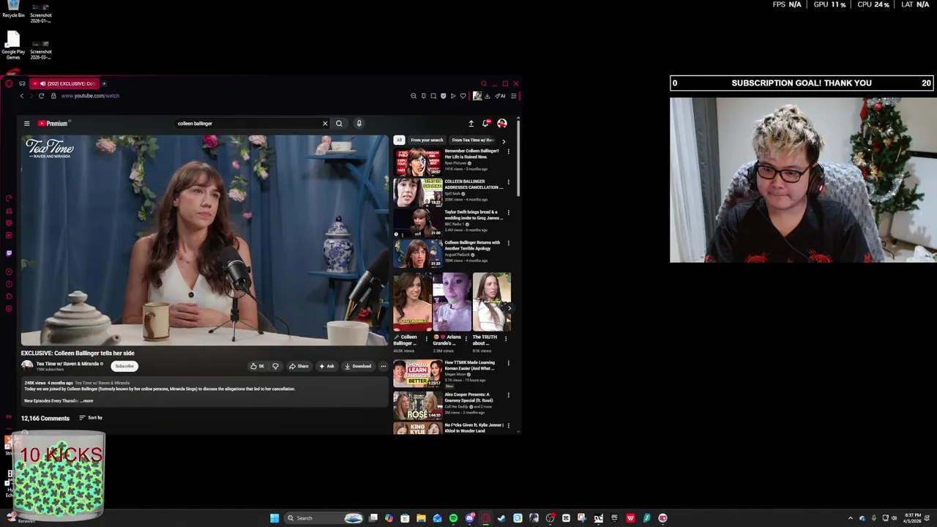Open options for Alex Cooper Presents video

(508, 395)
